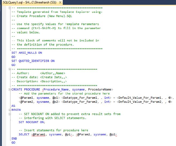This screenshot has width=176, height=146.
Task: Click the 'SET ANSI_NULLS ON' line
Action: coord(27,53)
